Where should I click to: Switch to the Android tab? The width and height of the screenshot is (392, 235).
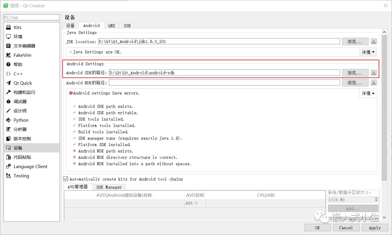(x=91, y=25)
